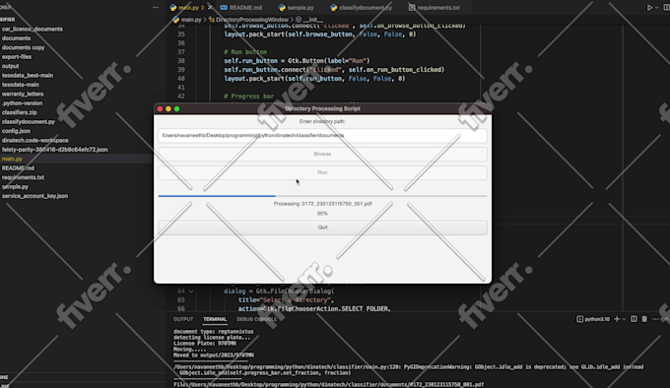Viewport: 670px width, 388px height.
Task: Open sample.py from the Explorer tree
Action: tap(15, 187)
